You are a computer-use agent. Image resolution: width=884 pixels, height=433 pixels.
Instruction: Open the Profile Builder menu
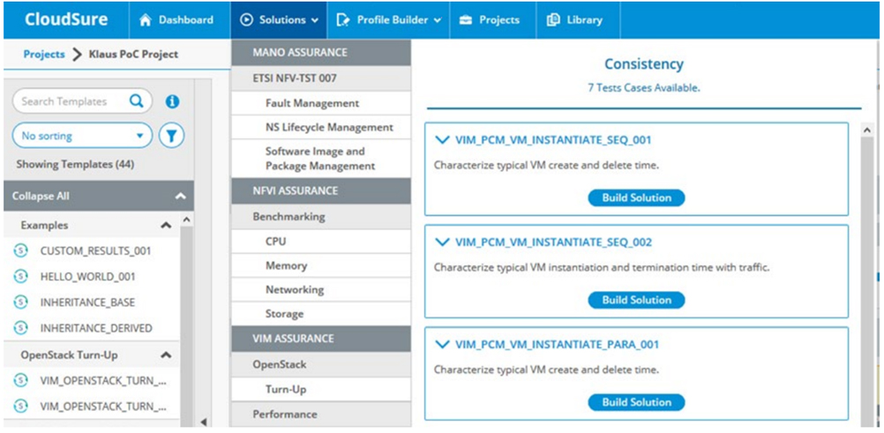(387, 20)
